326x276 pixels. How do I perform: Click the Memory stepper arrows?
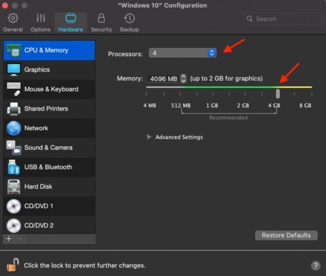click(x=183, y=79)
